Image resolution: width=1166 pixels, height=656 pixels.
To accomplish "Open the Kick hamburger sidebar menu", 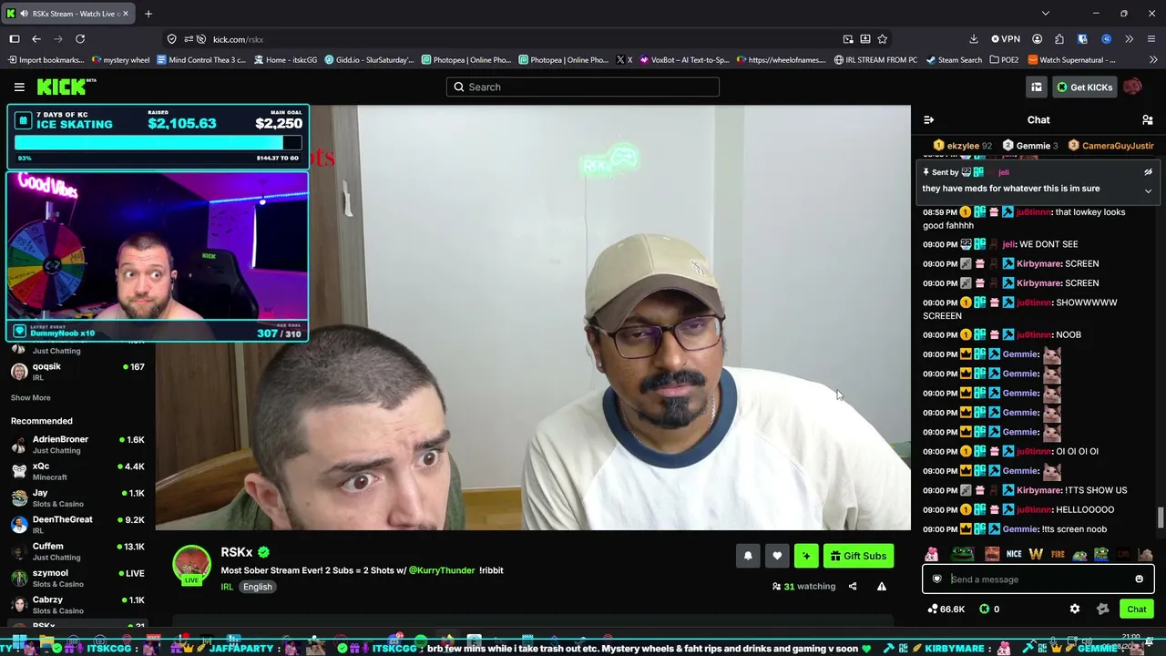I will tap(19, 87).
